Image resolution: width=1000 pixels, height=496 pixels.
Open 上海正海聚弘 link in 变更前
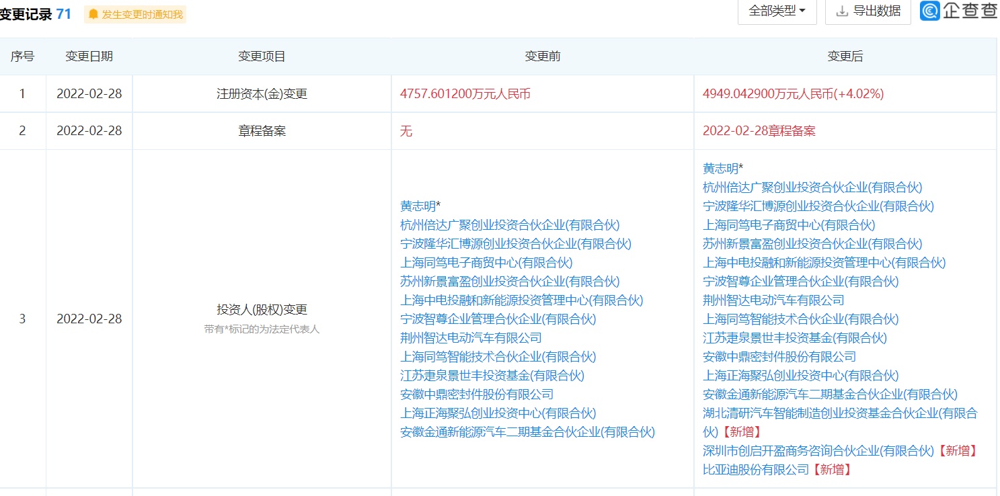[498, 413]
